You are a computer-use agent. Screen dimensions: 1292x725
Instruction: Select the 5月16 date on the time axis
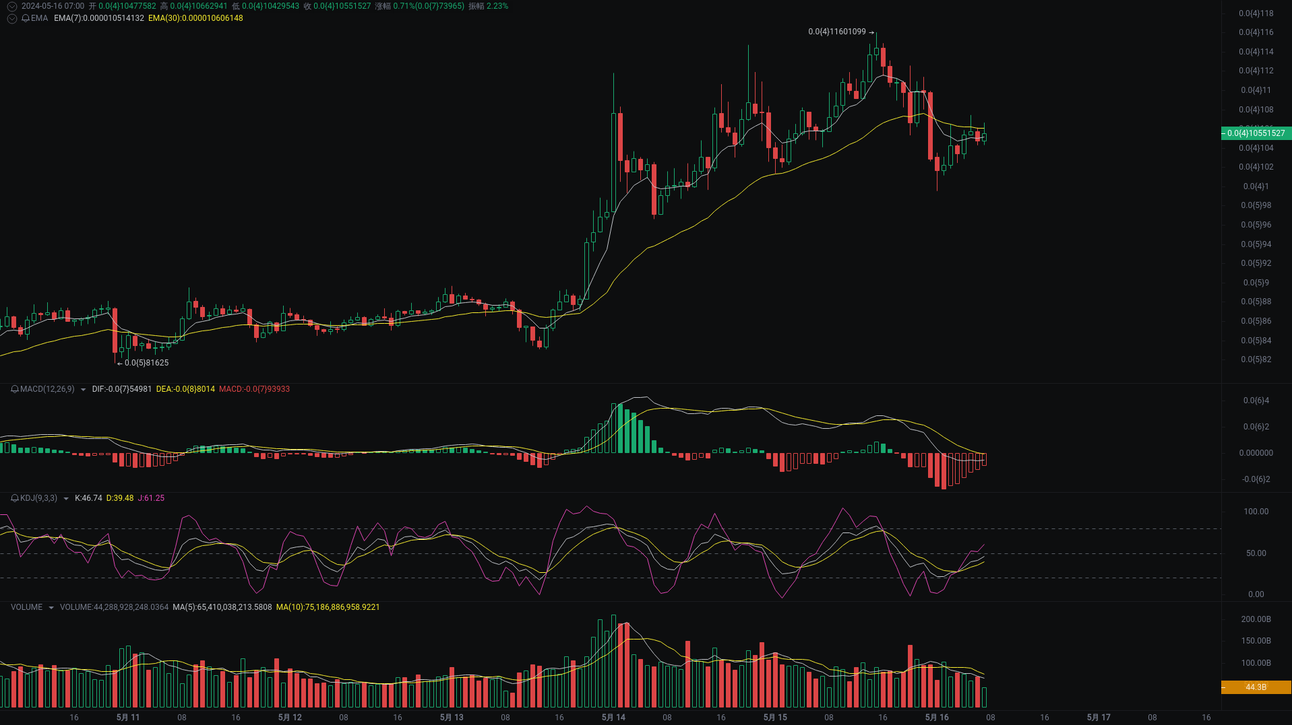(936, 718)
